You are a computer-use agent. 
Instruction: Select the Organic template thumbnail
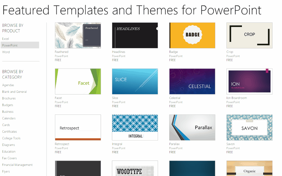pos(250,168)
